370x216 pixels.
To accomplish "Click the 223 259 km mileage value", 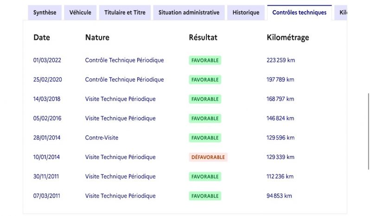I will (x=281, y=60).
